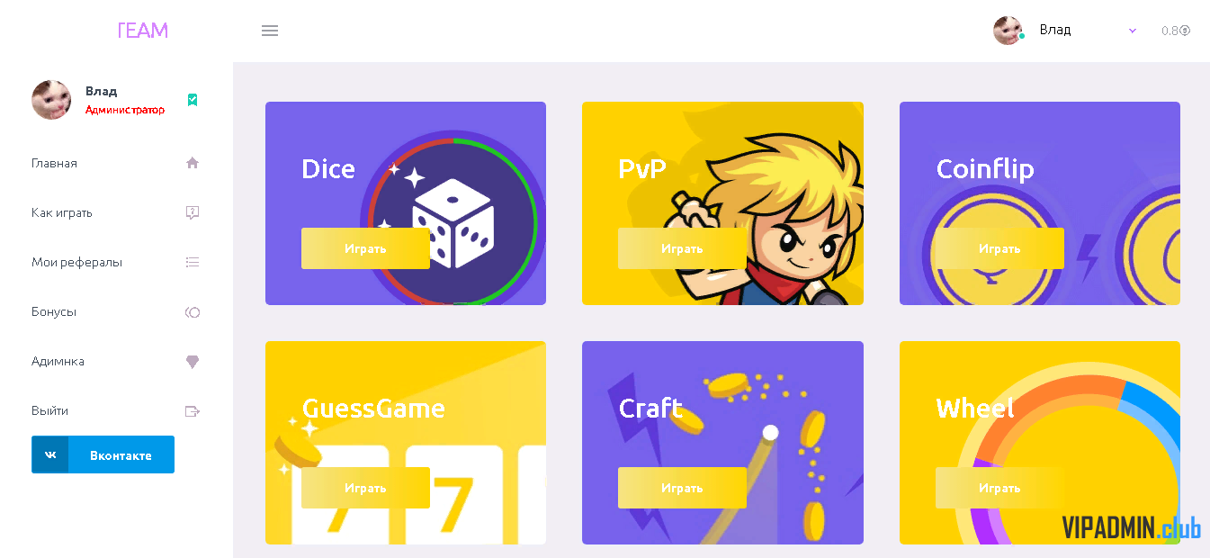Click the coins icon beside Бонусы
Image resolution: width=1210 pixels, height=558 pixels.
[x=193, y=312]
